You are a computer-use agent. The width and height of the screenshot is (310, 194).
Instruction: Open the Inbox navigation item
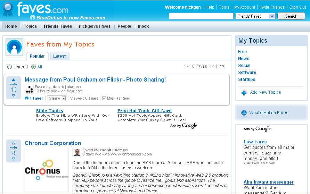click(x=143, y=26)
